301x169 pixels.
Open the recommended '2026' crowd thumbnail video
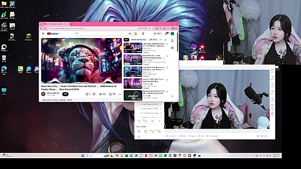133,60
